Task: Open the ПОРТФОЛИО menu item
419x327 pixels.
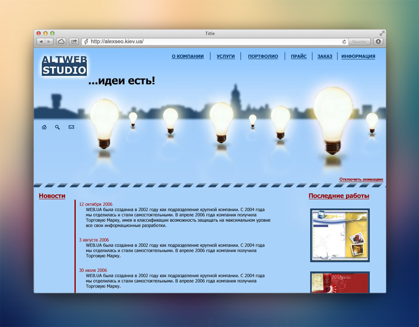Action: point(263,56)
